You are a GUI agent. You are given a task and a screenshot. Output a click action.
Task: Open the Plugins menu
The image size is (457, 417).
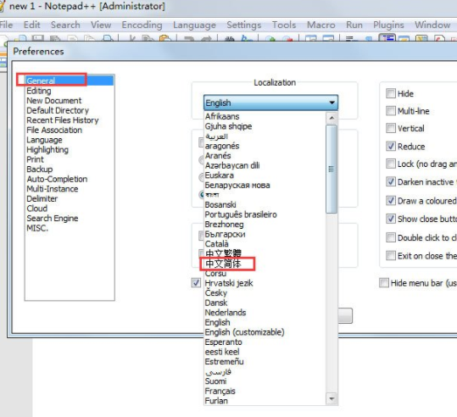[x=388, y=25]
